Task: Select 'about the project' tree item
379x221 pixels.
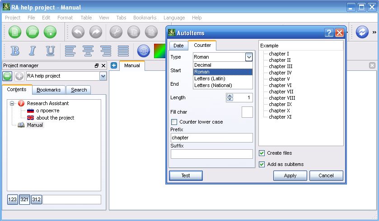Action: coord(55,118)
